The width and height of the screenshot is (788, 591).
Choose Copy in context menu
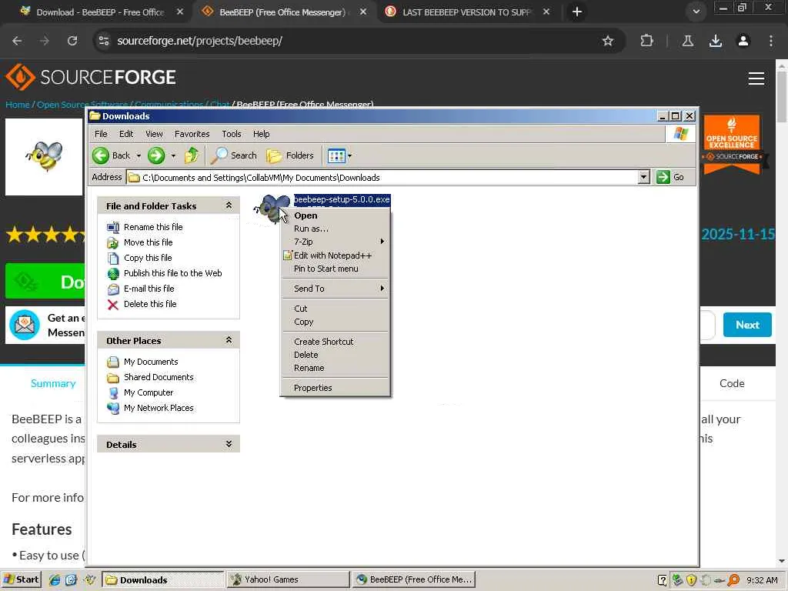(336, 322)
